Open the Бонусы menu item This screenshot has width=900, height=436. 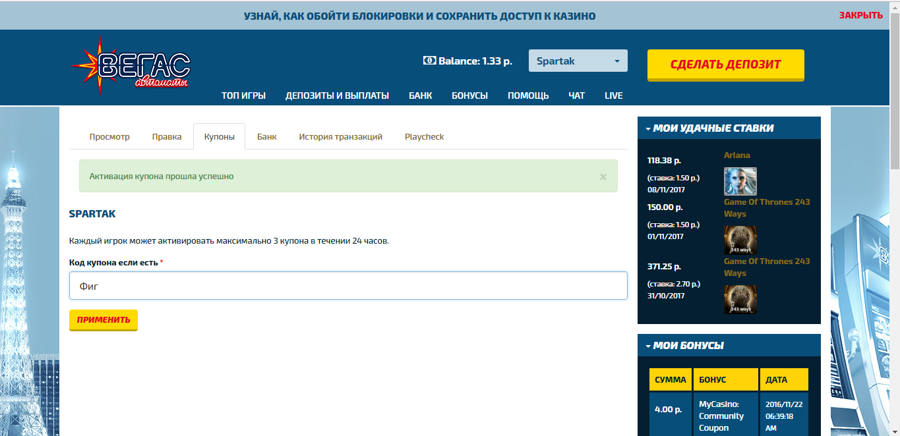pos(469,95)
